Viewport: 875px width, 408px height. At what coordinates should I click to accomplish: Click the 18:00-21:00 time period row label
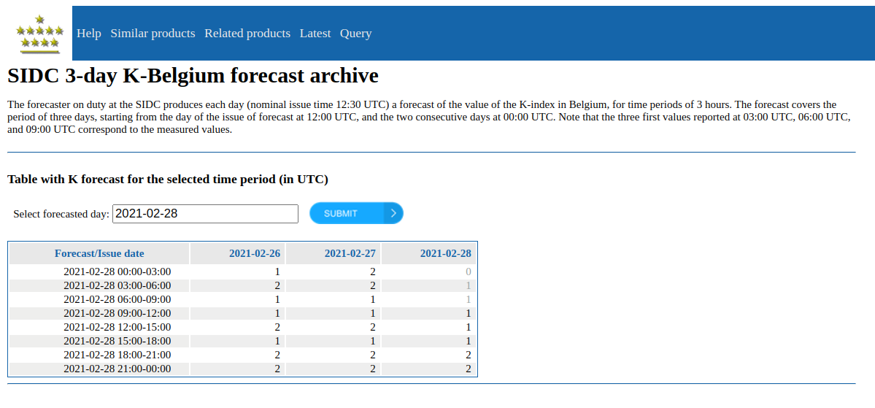coord(117,355)
